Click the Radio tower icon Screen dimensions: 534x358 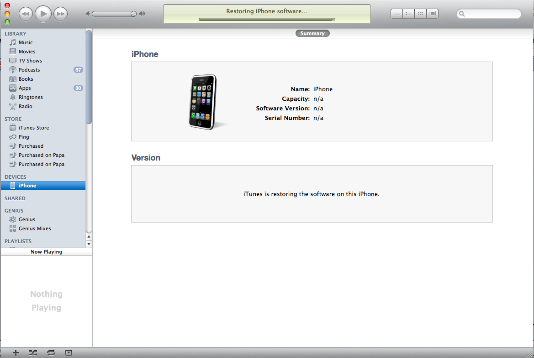(13, 106)
